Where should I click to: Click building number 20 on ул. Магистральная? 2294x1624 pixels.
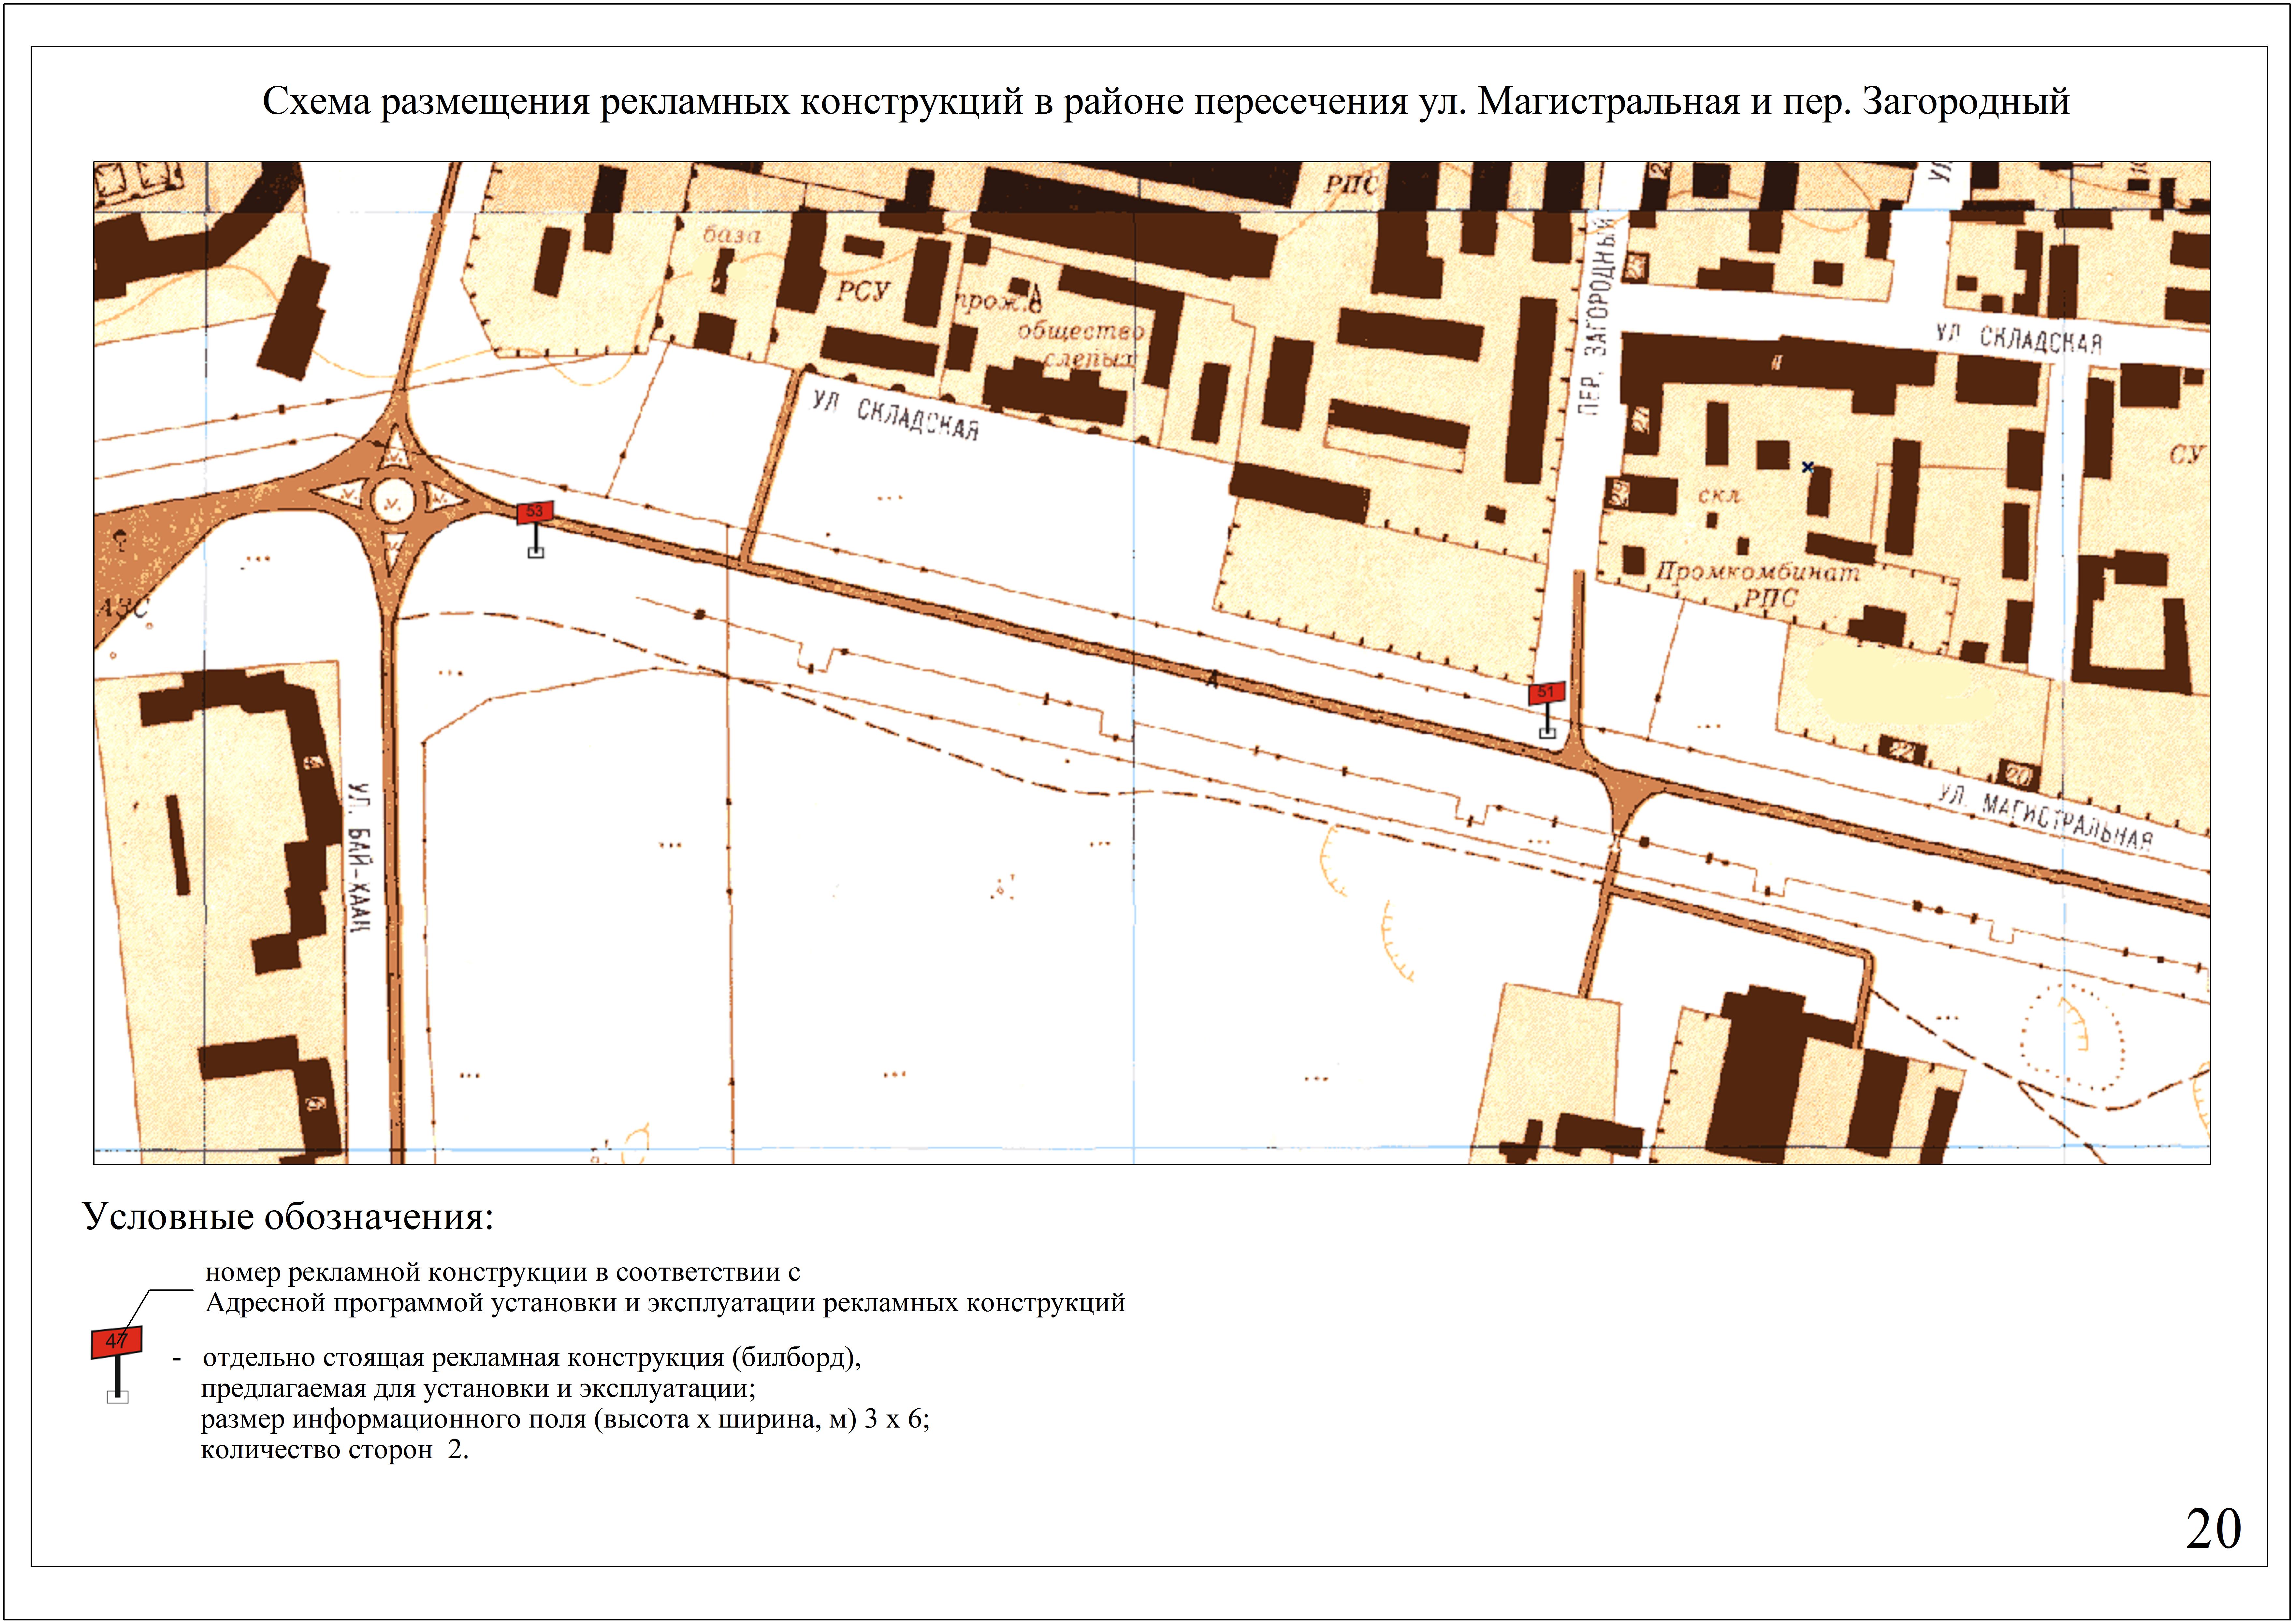(x=2019, y=775)
